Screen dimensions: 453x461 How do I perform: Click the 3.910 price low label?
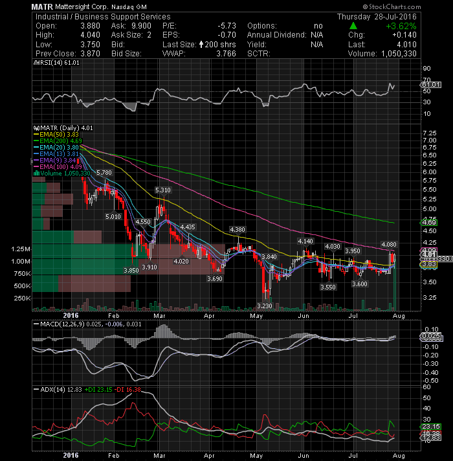(x=149, y=267)
